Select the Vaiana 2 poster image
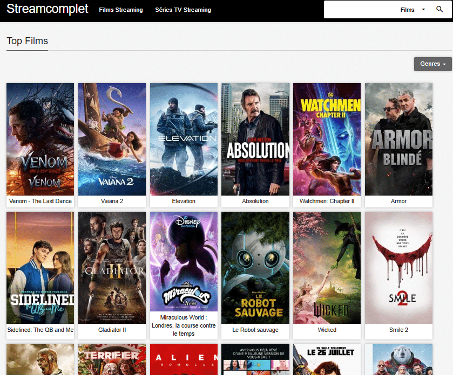This screenshot has height=375, width=453. tap(112, 139)
